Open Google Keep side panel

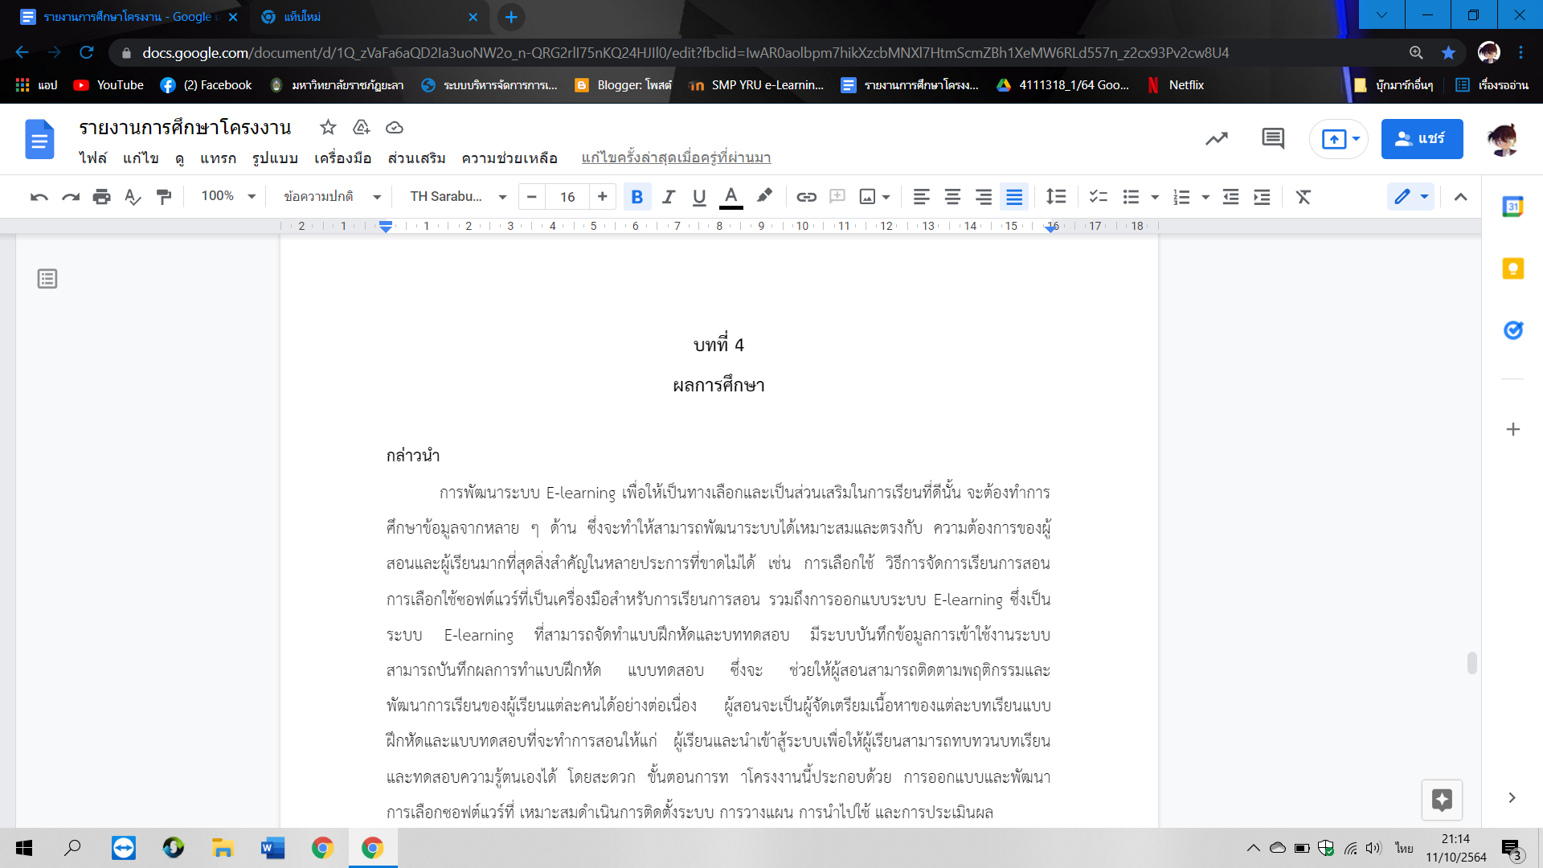pyautogui.click(x=1512, y=268)
